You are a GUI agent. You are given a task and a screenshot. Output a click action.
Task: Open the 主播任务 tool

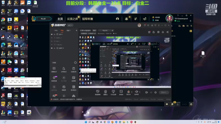tap(73, 70)
